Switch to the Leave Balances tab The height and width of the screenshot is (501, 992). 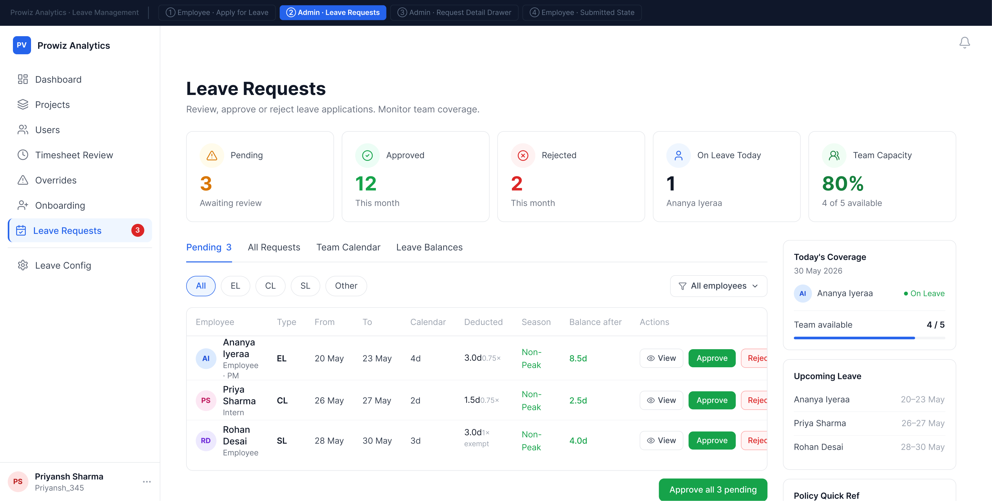point(429,247)
